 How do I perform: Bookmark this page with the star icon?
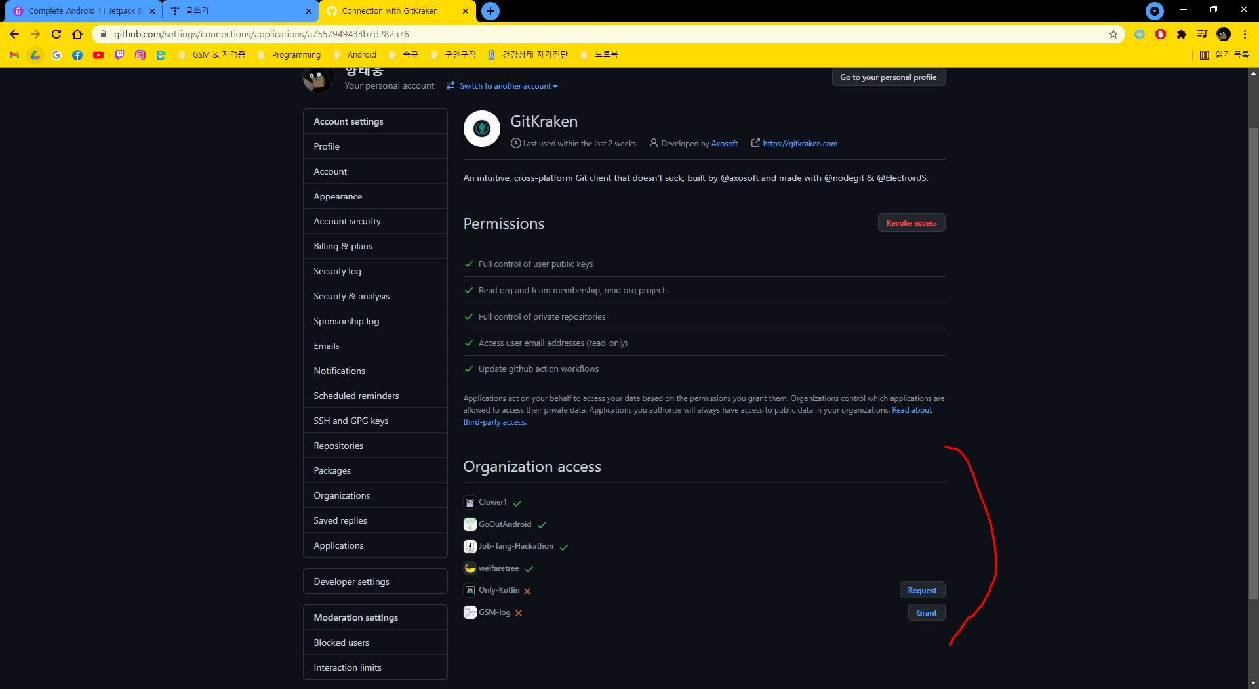pos(1113,34)
